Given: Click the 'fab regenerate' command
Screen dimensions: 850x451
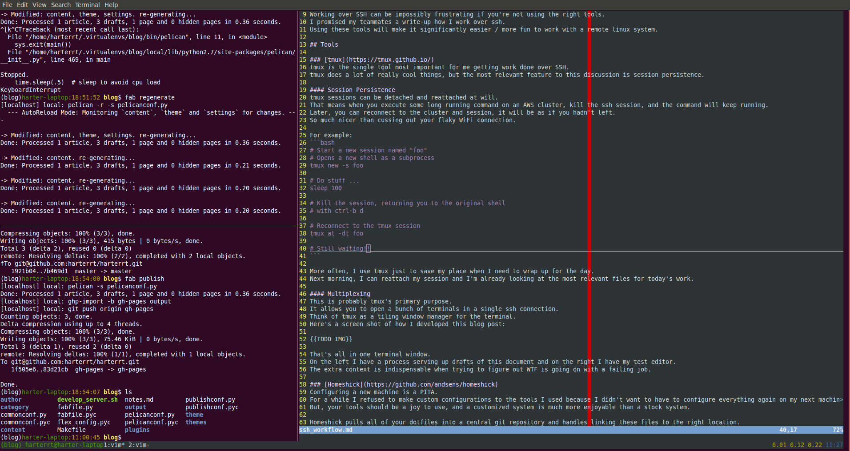Looking at the screenshot, I should [x=150, y=97].
